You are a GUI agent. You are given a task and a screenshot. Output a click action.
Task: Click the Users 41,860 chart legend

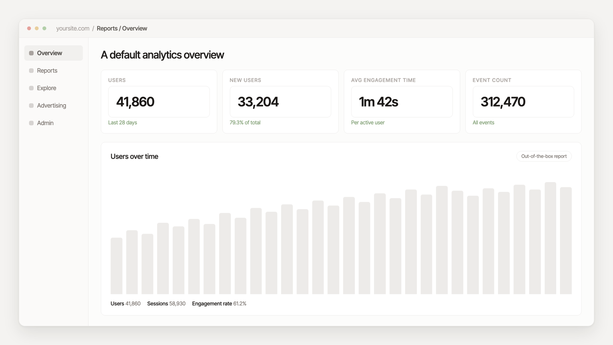click(125, 303)
